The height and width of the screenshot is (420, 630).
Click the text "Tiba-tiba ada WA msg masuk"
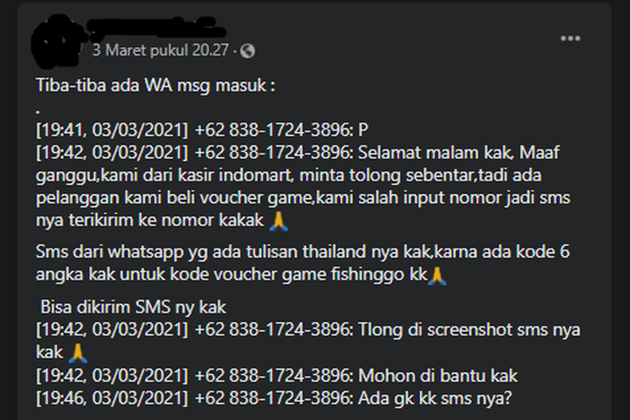(151, 86)
